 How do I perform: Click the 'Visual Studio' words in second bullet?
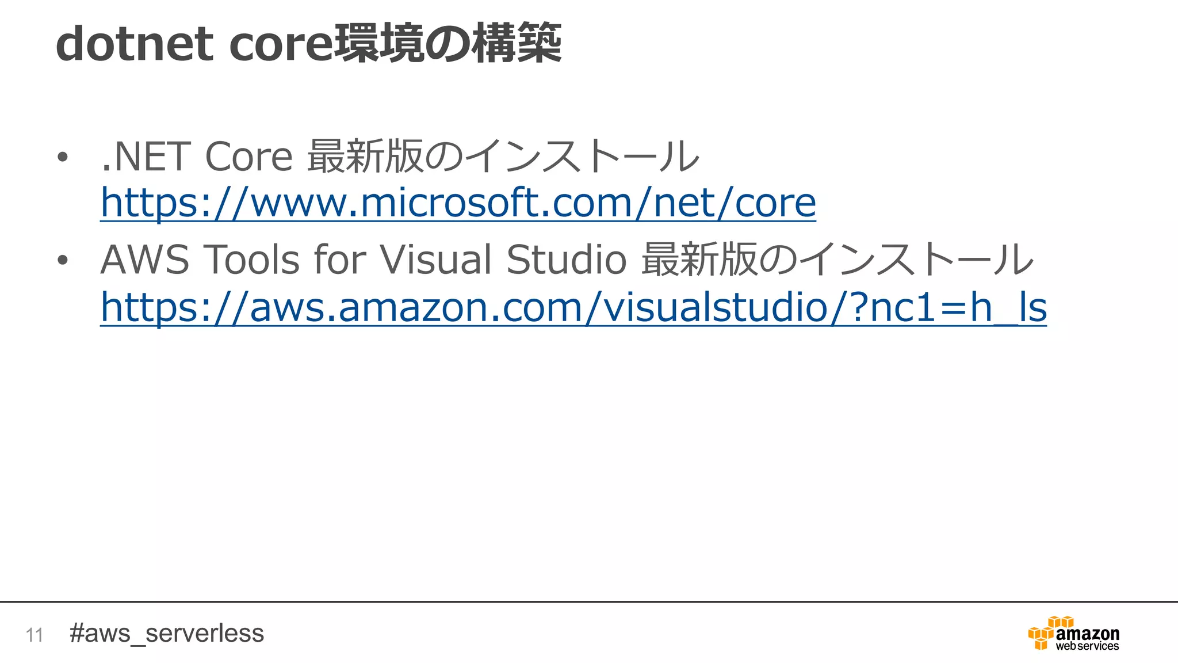pyautogui.click(x=503, y=260)
